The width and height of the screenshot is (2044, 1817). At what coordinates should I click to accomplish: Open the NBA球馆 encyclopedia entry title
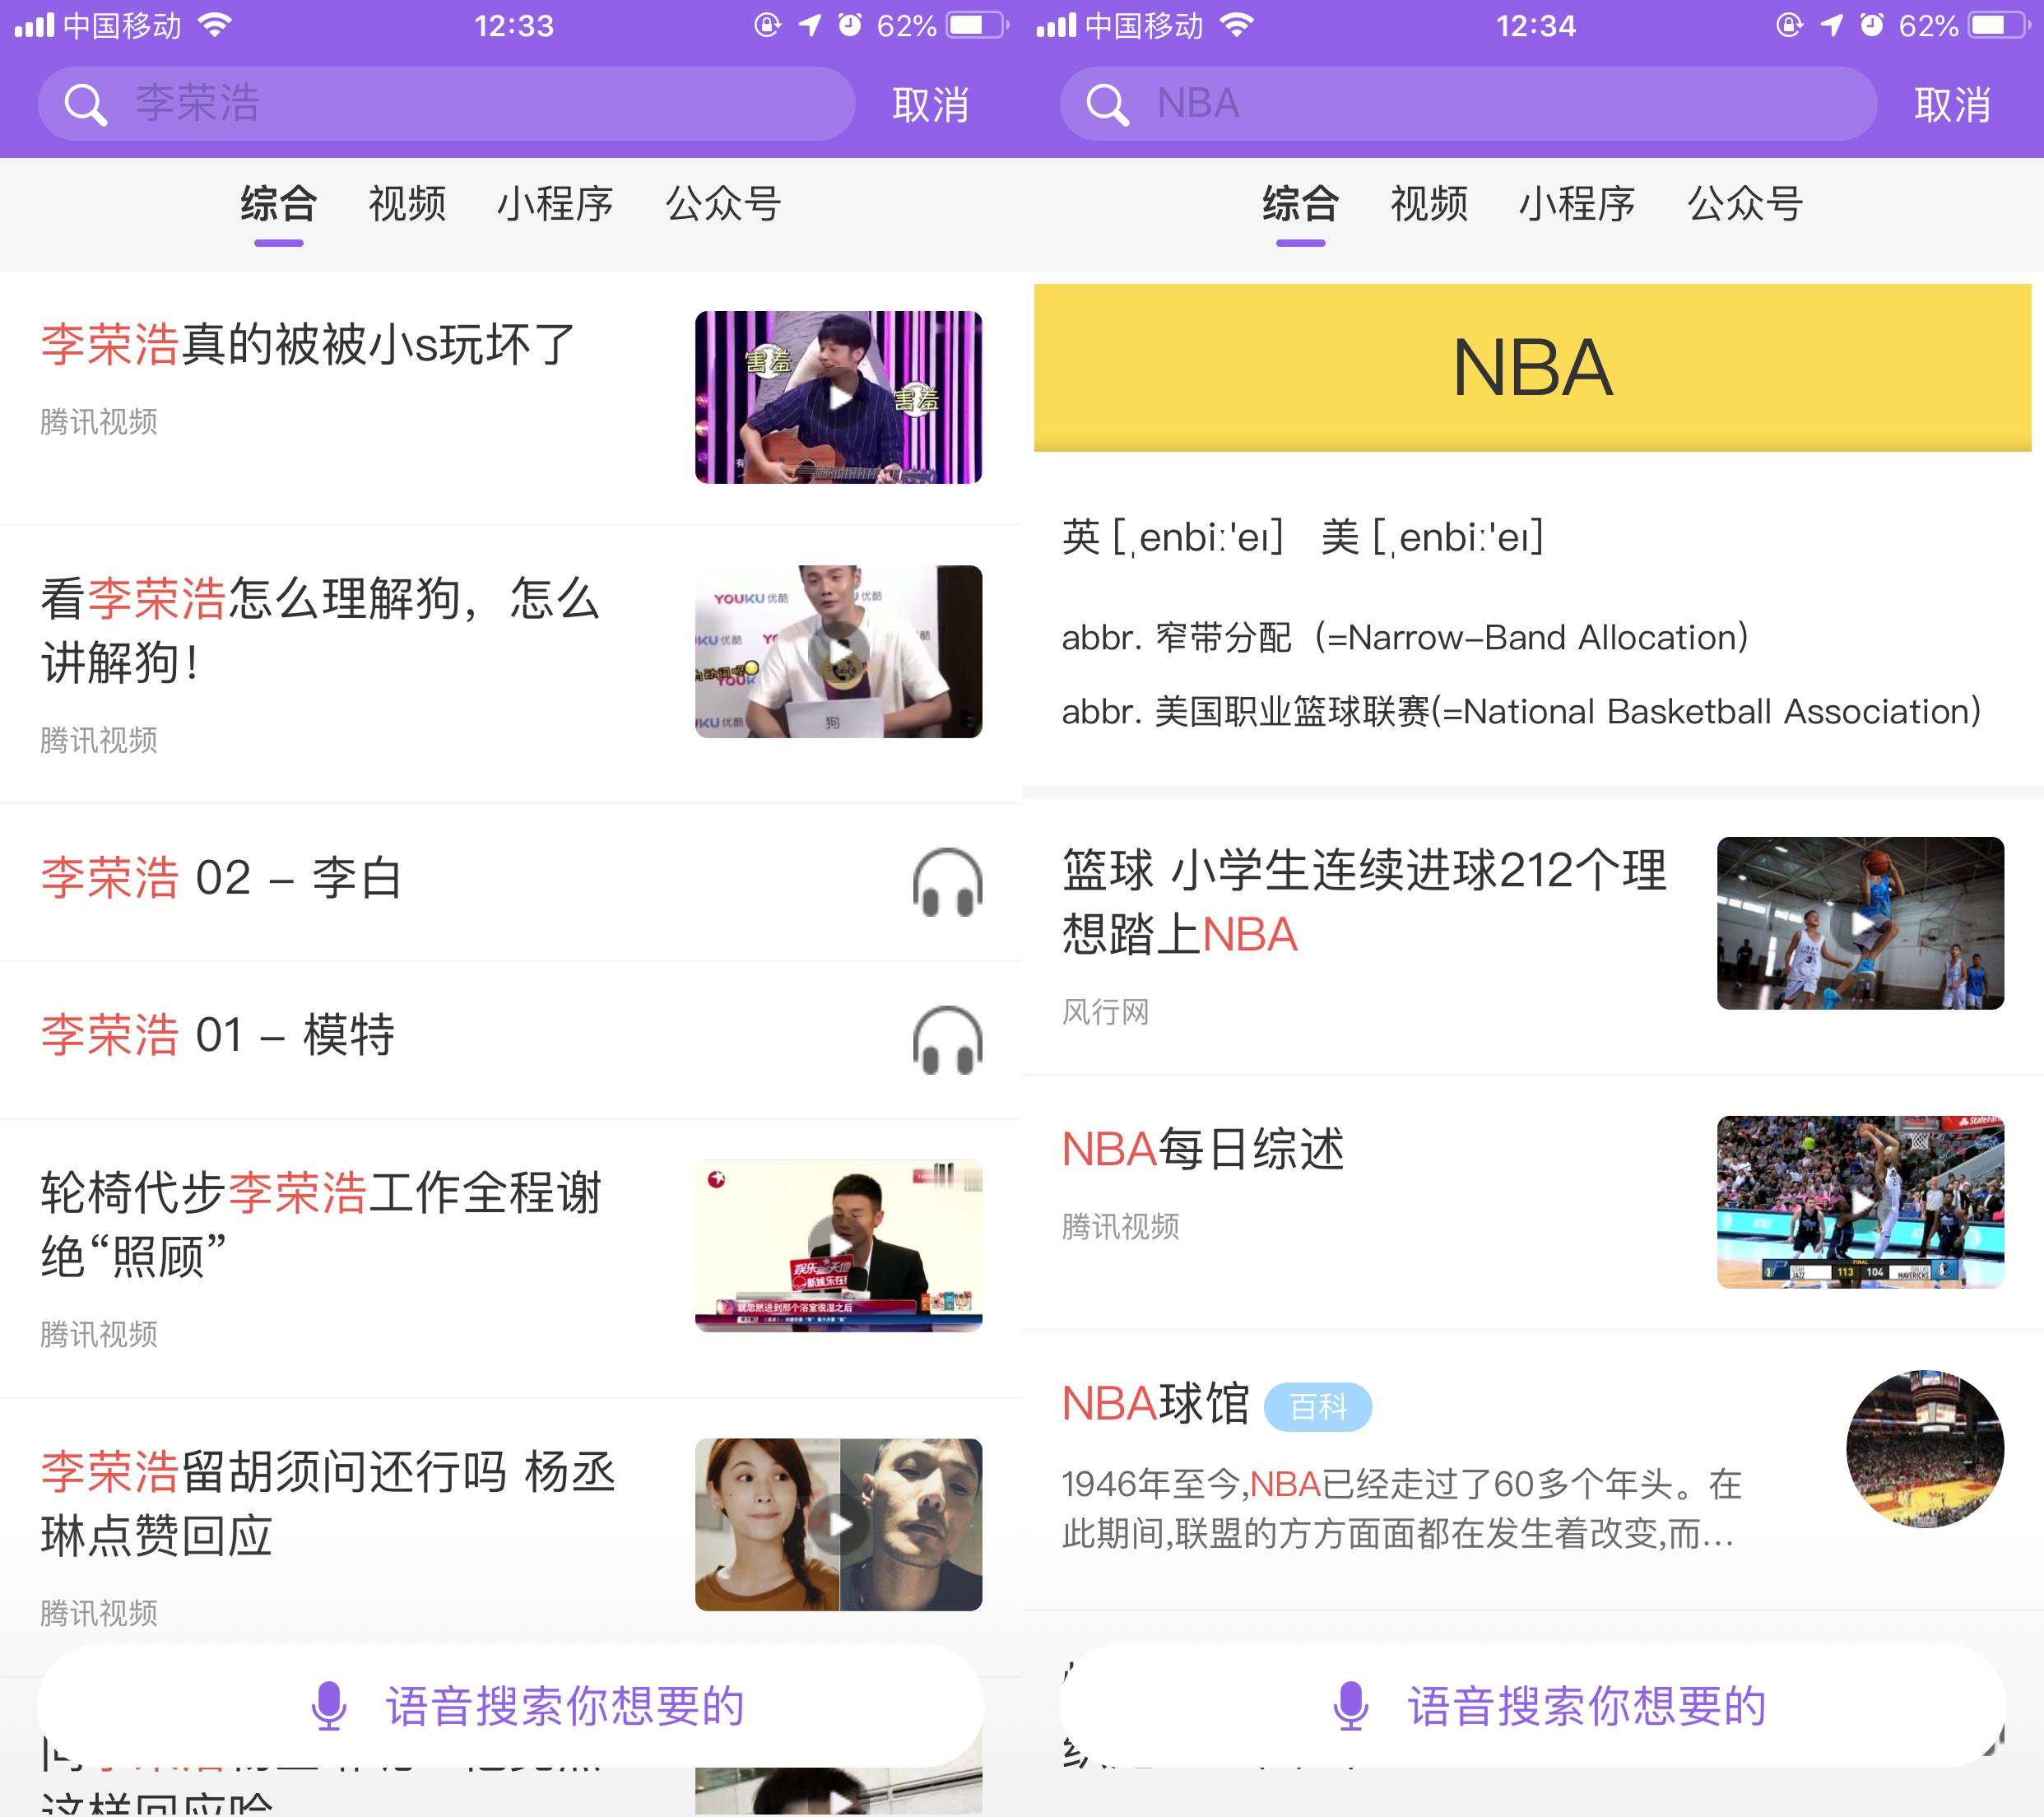(x=1156, y=1403)
